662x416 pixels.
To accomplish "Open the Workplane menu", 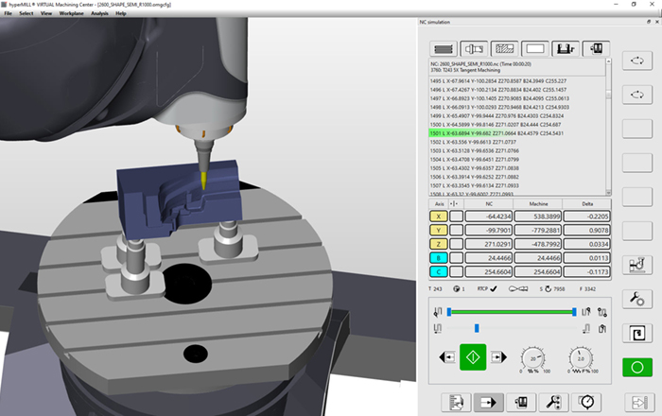I will pyautogui.click(x=71, y=13).
